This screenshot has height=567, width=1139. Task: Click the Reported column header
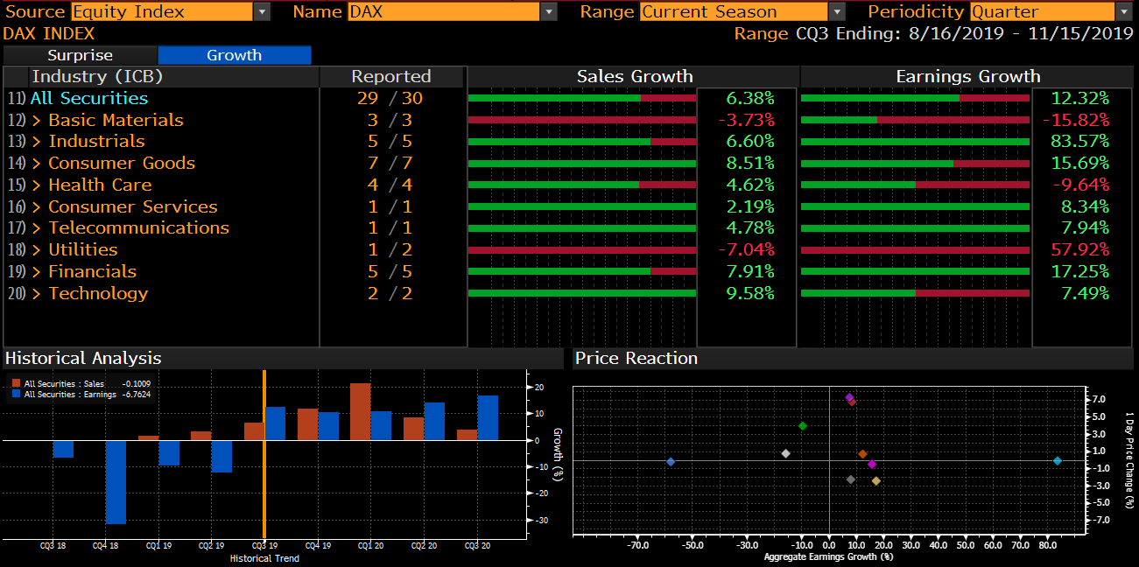tap(390, 77)
